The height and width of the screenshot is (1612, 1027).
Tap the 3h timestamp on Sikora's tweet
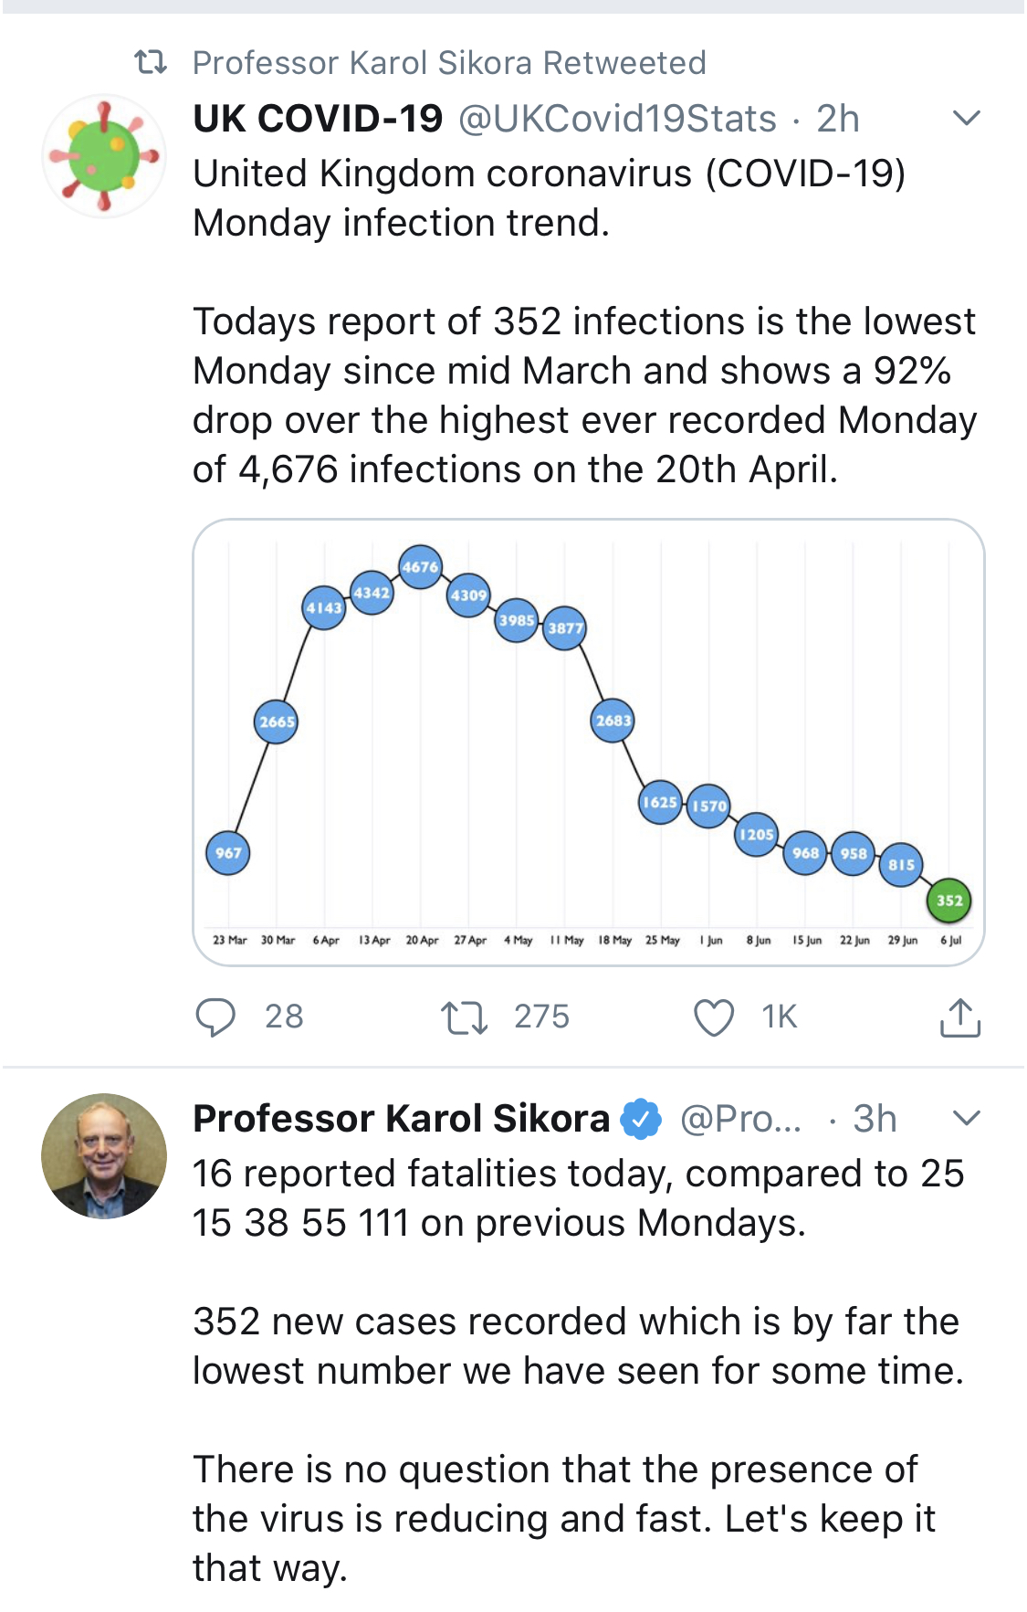click(x=875, y=1119)
